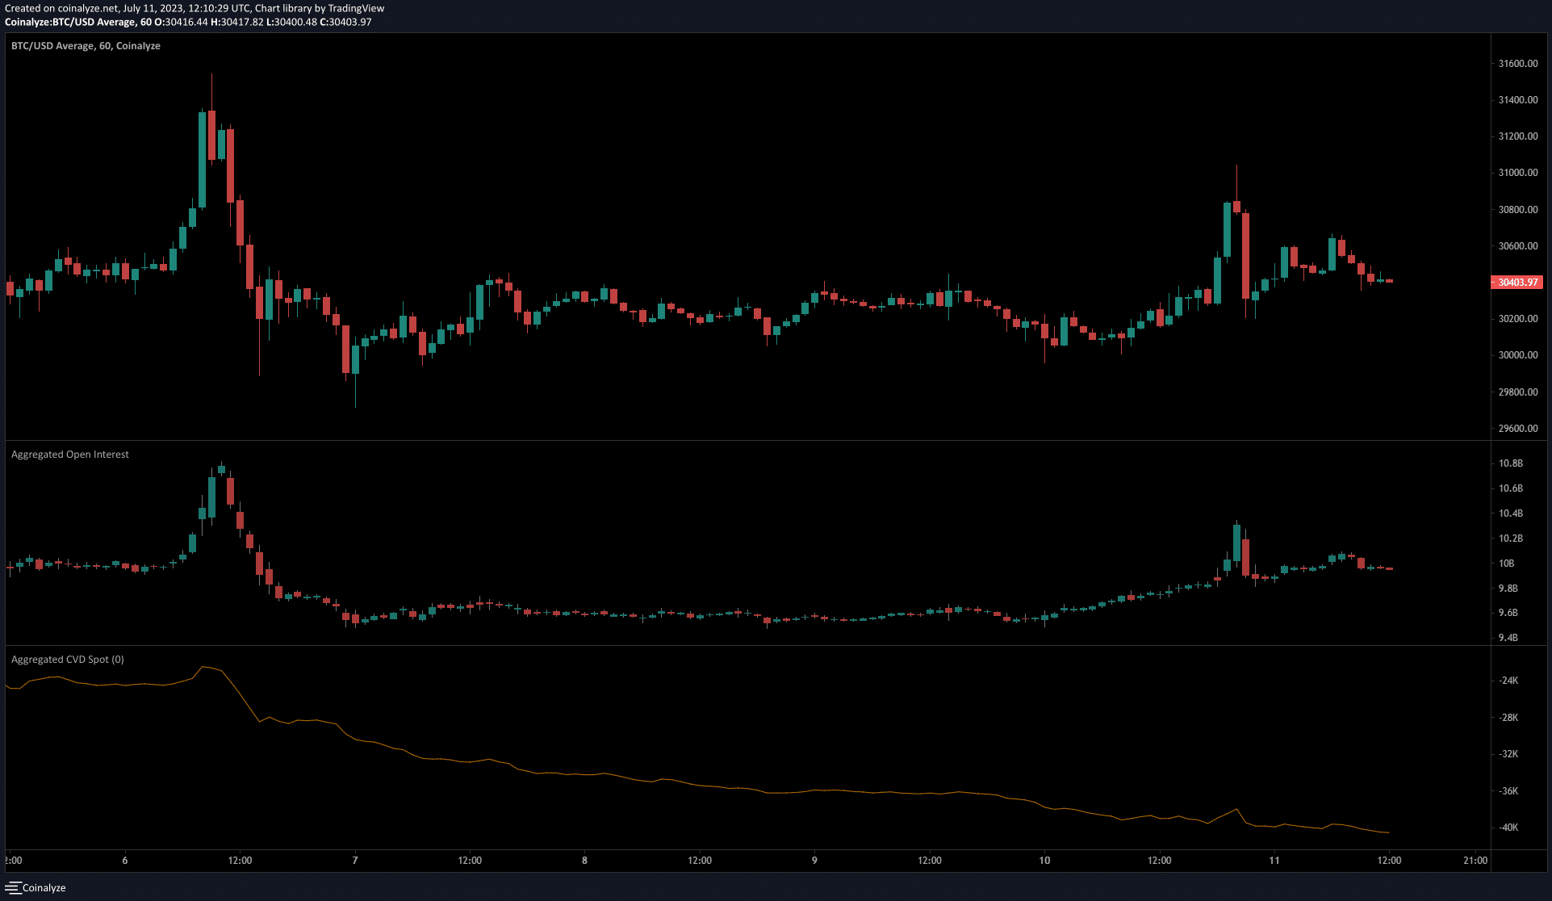Viewport: 1552px width, 901px height.
Task: Click the 29600.00 price axis label
Action: pos(1518,429)
